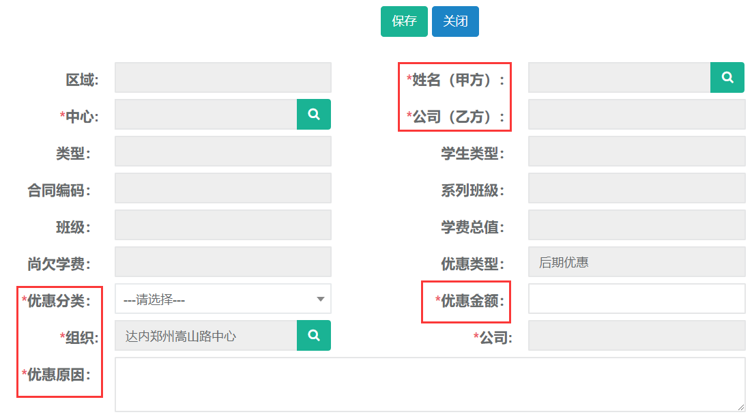This screenshot has height=419, width=752.
Task: Click the green 保存 button
Action: 404,21
